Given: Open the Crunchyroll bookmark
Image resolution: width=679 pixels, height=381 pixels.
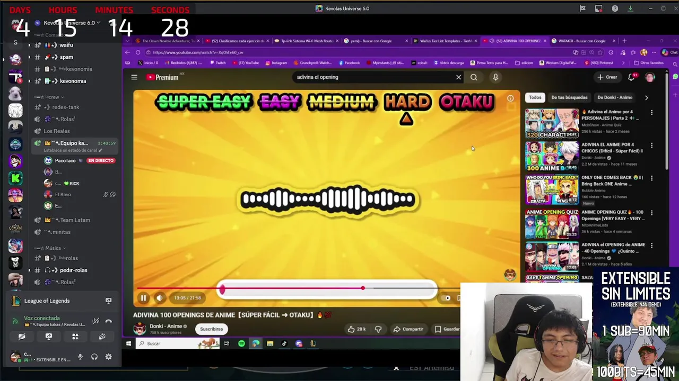Looking at the screenshot, I should coord(314,62).
